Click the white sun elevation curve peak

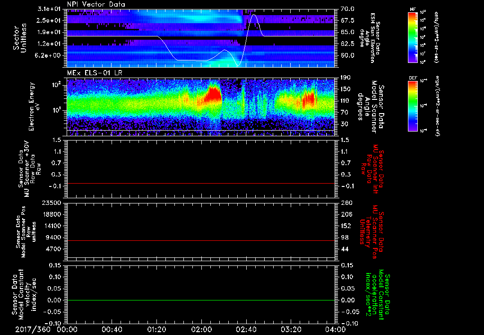point(253,15)
